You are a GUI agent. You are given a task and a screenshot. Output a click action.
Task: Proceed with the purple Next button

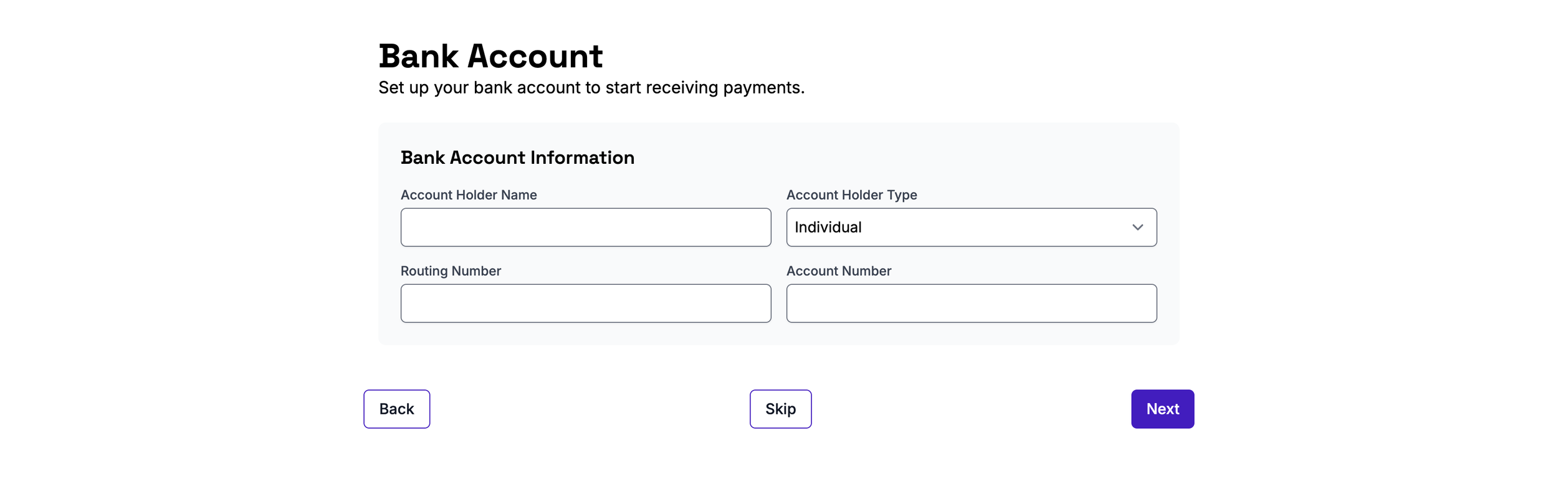tap(1162, 409)
